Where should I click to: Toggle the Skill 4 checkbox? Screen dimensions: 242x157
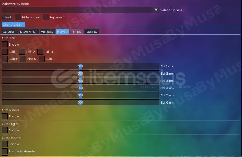coord(5,59)
